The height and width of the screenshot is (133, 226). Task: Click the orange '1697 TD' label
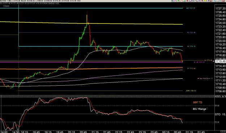click(x=197, y=102)
